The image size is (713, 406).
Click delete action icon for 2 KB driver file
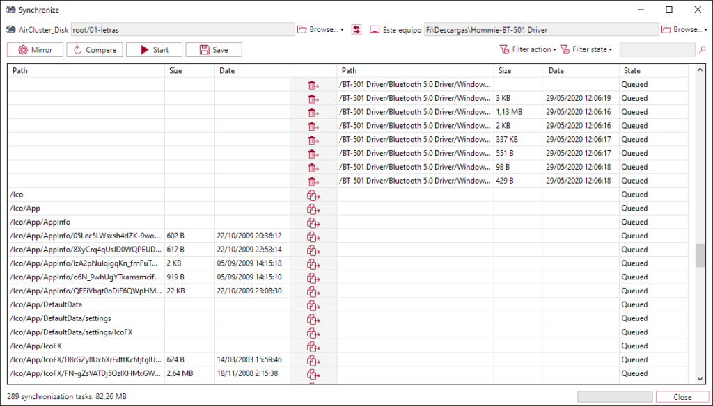point(313,126)
